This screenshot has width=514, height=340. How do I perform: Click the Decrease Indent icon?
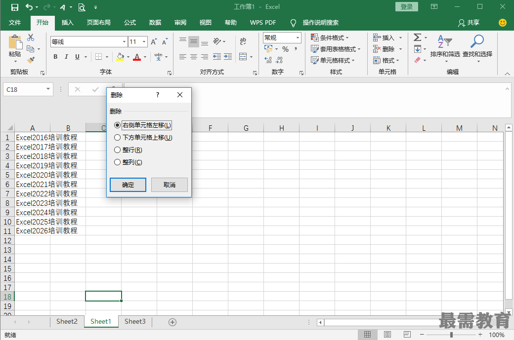(x=216, y=57)
